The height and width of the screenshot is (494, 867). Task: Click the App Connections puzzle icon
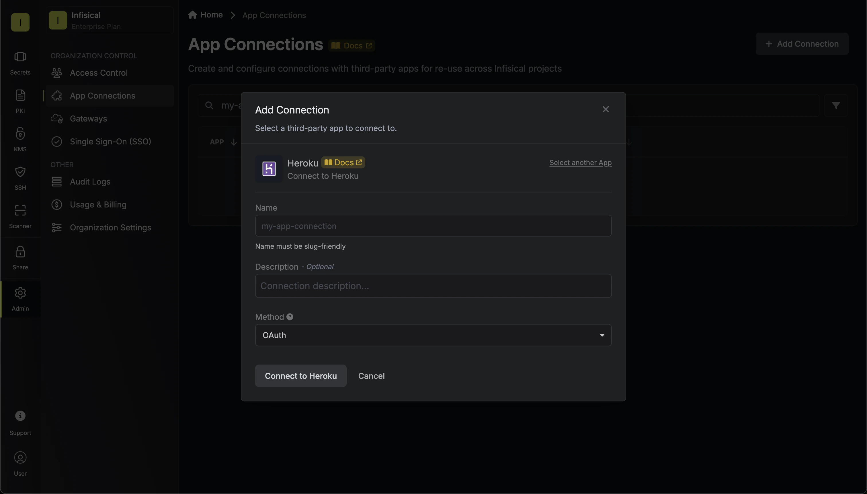57,96
